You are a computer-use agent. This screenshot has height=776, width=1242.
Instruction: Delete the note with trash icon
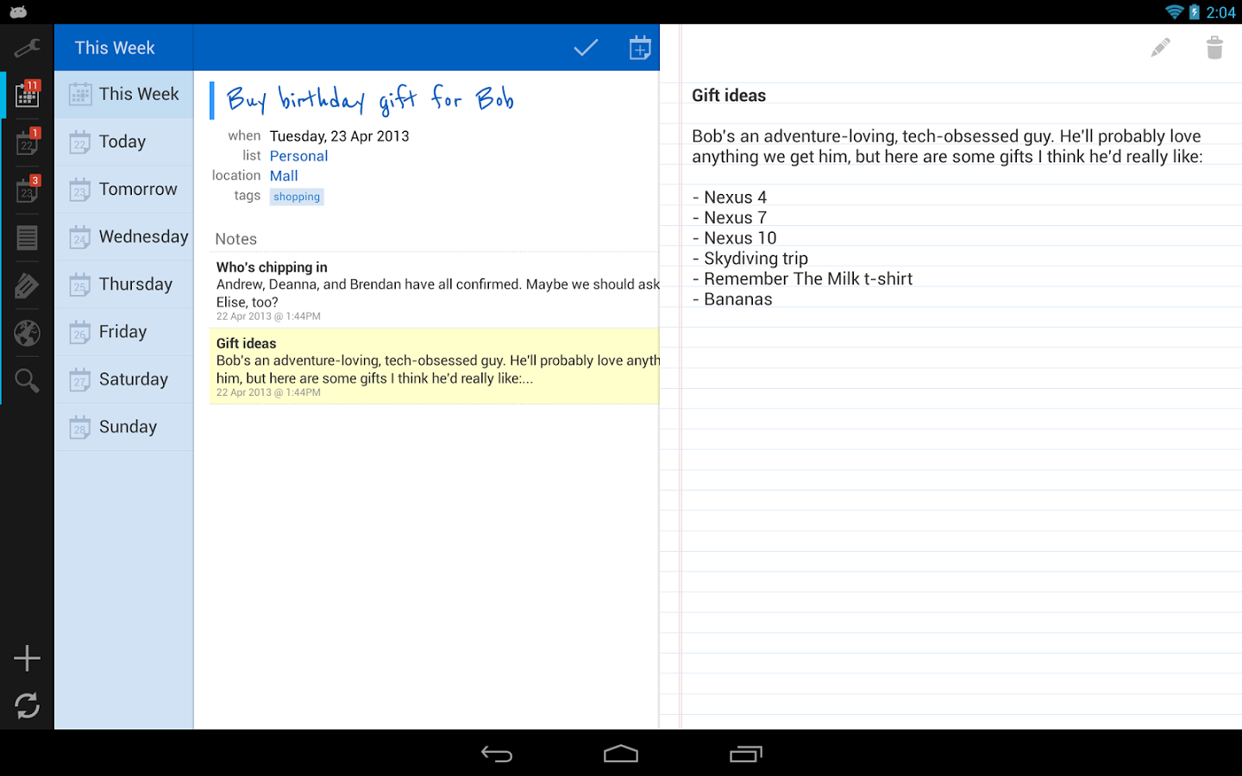tap(1214, 47)
